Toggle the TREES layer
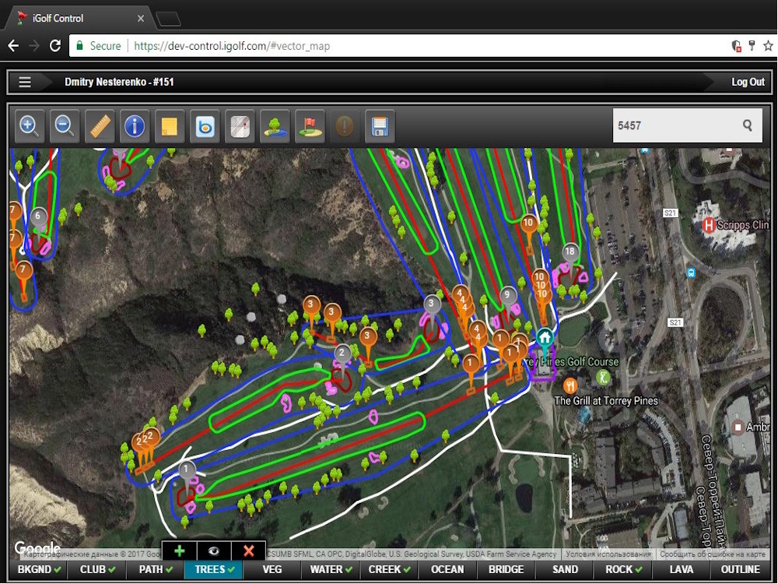The height and width of the screenshot is (584, 778). (214, 570)
